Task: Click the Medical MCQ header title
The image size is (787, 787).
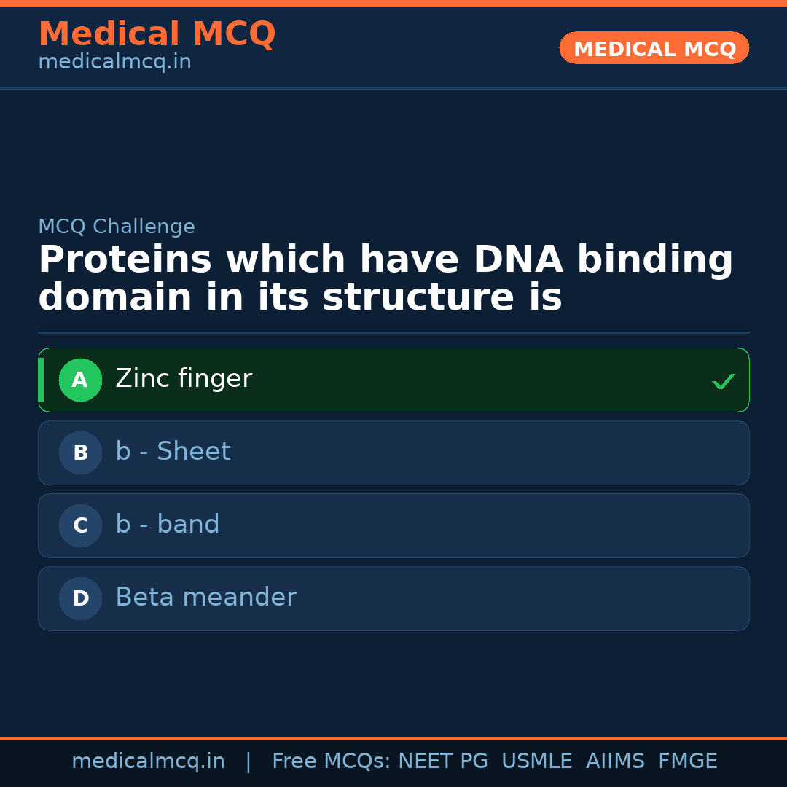Action: click(157, 34)
